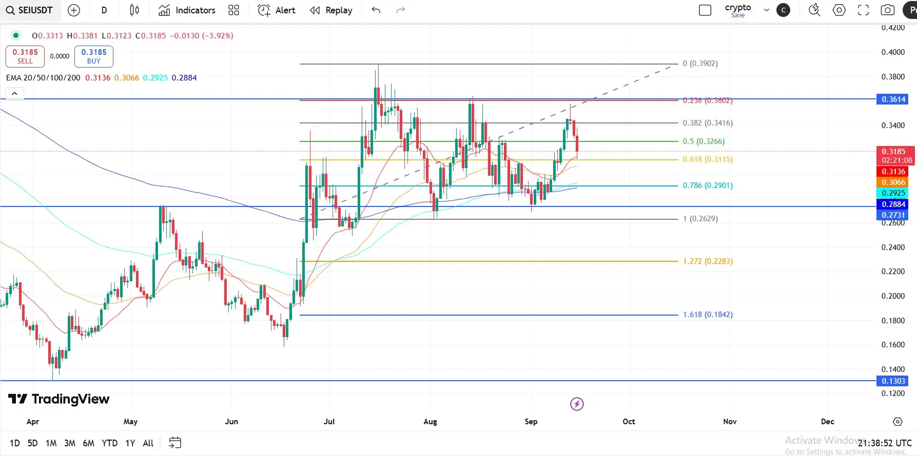Open chart settings hexagon icon
The image size is (917, 456).
pyautogui.click(x=839, y=10)
